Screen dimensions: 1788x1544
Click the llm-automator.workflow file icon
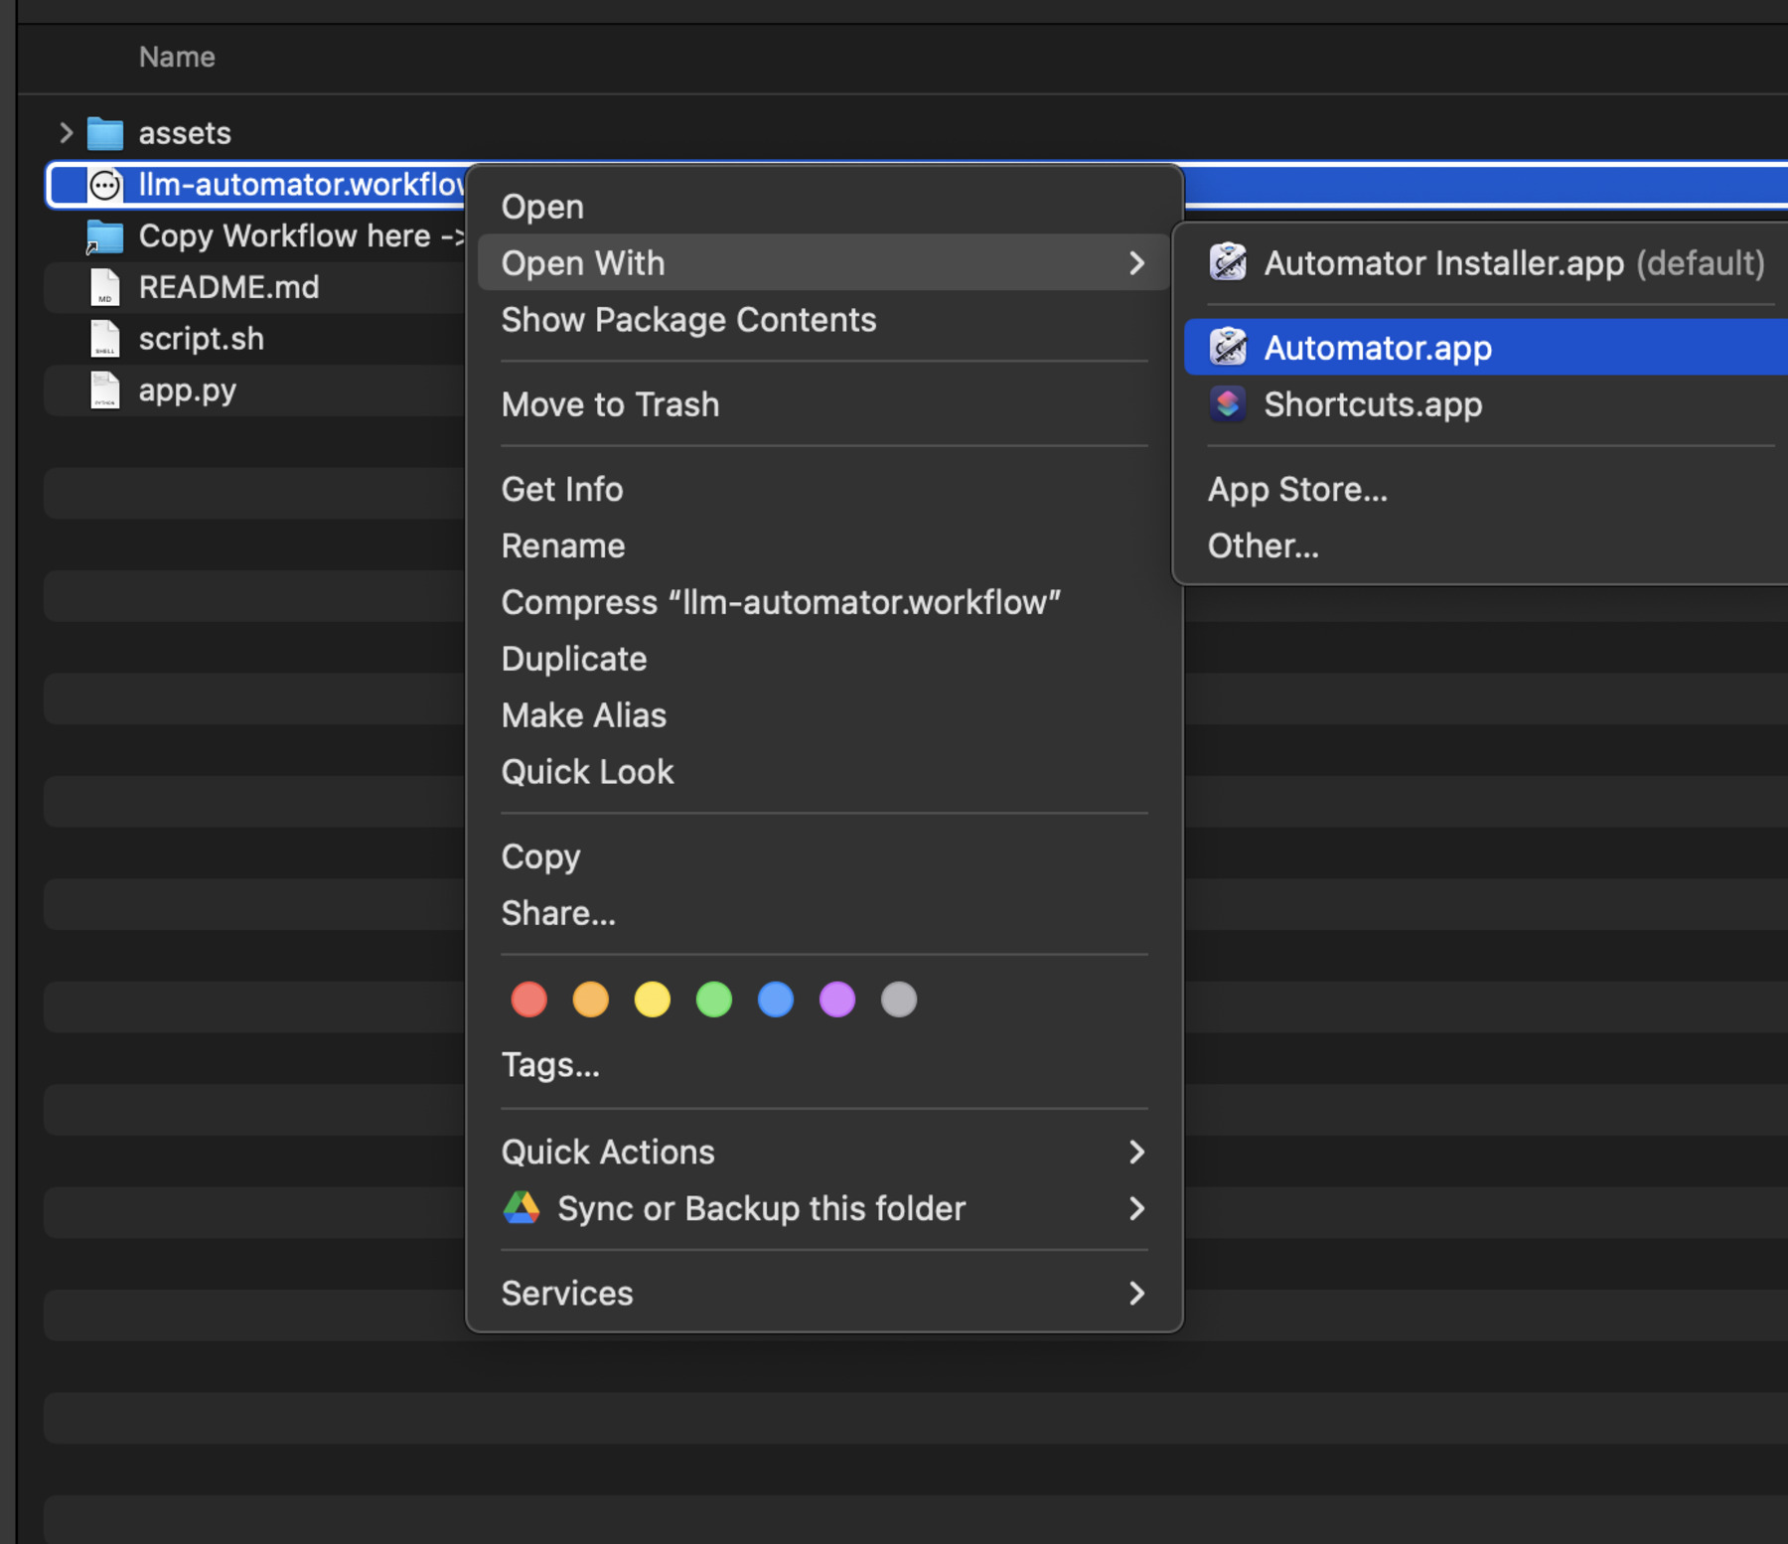coord(105,185)
